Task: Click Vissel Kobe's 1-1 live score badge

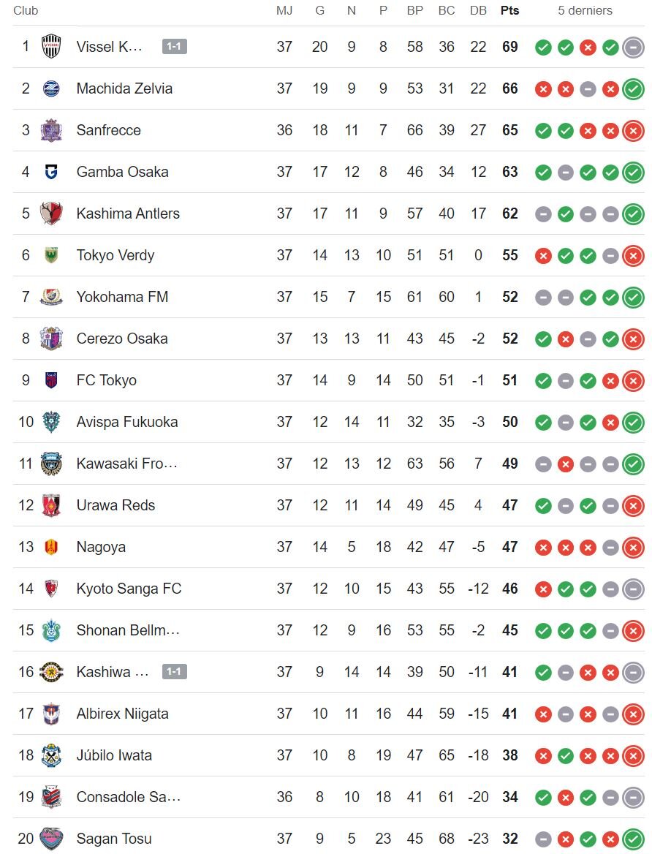Action: click(175, 47)
